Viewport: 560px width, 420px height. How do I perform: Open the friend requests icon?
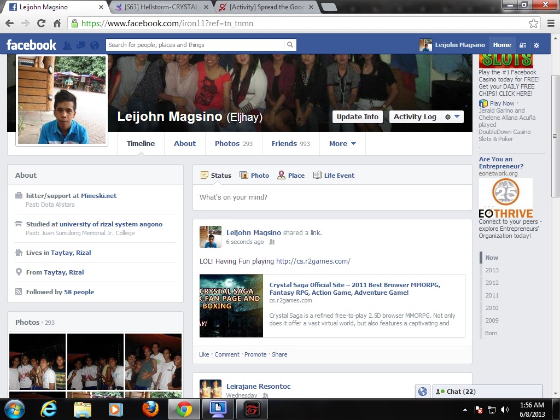68,45
